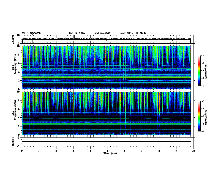Screen dimensions: 218x169
Task: Click the "6" kHz tick on ch.1 spectrogram
Action: (19, 63)
